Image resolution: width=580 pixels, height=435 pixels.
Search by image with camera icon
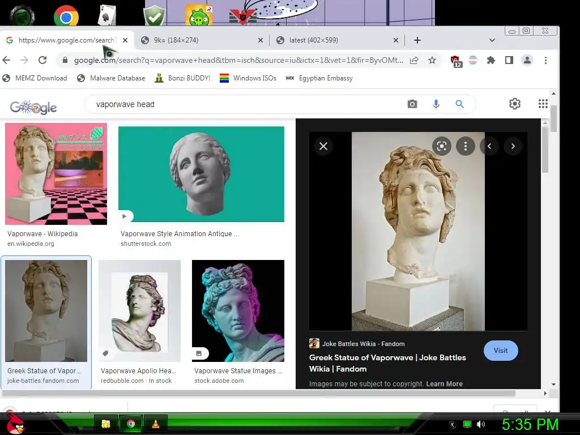(x=412, y=104)
